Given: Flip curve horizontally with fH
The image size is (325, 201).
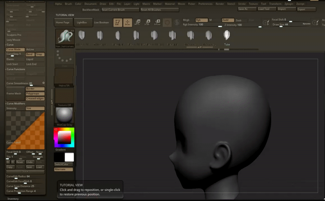Looking at the screenshot, I should tap(8, 162).
